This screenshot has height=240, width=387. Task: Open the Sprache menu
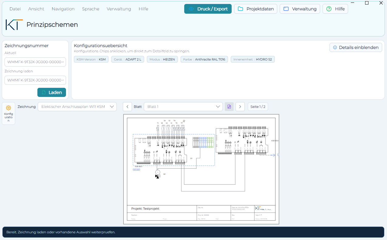91,9
